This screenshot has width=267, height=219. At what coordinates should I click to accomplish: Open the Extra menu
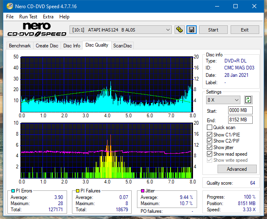click(x=48, y=17)
